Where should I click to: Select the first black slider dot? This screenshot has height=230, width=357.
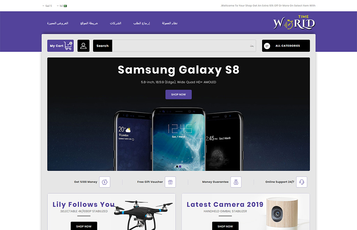177,167
